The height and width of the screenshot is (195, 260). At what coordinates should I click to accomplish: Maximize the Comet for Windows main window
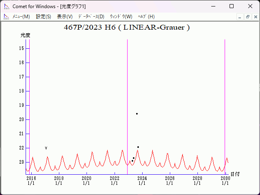coord(231,6)
